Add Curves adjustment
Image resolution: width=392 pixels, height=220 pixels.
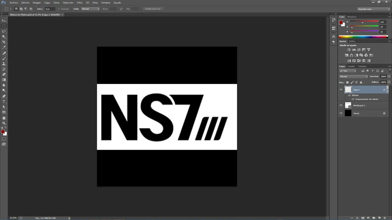[x=359, y=50]
